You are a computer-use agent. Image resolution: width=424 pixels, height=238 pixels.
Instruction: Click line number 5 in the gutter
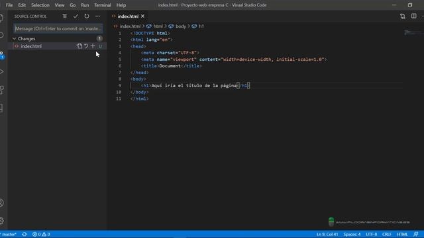(x=120, y=59)
